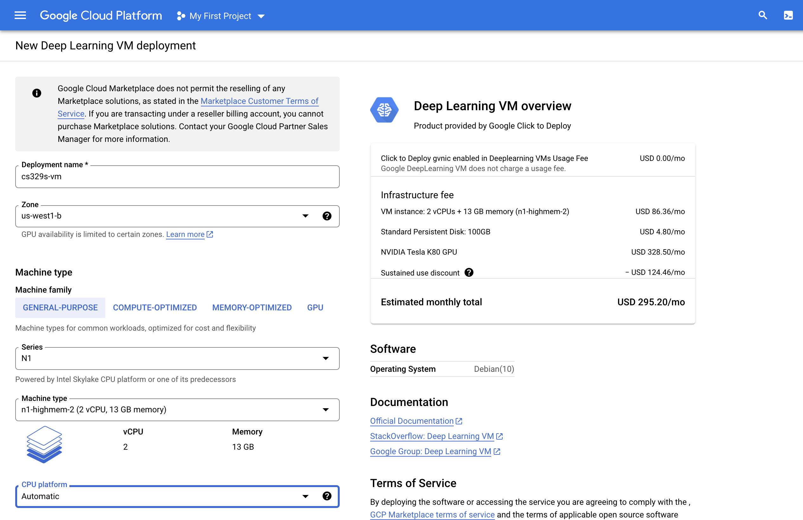Click the info icon in notice box

(37, 93)
